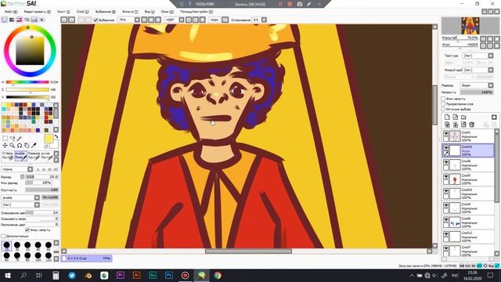Toggle selection source radio option
Viewport: 501px width, 282px height.
tap(443, 109)
